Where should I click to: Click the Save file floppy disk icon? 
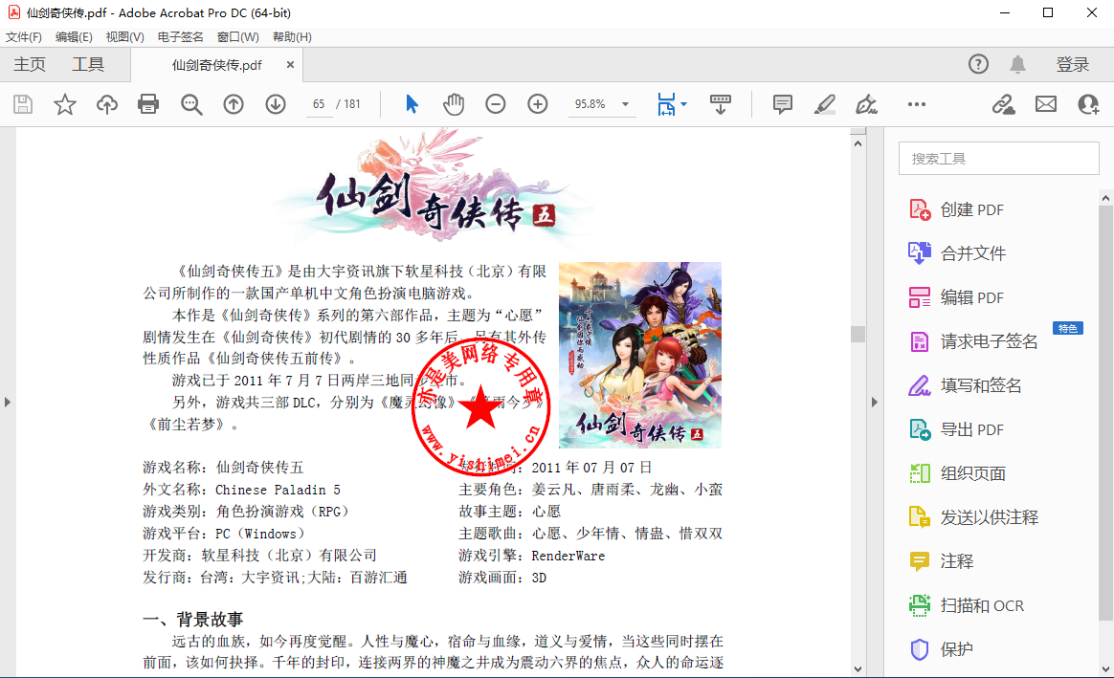click(23, 104)
